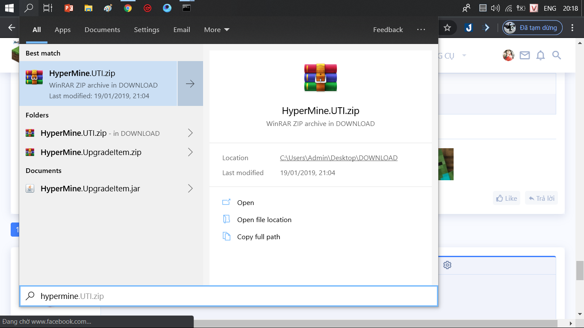Open PowerPoint from the taskbar

coord(68,8)
